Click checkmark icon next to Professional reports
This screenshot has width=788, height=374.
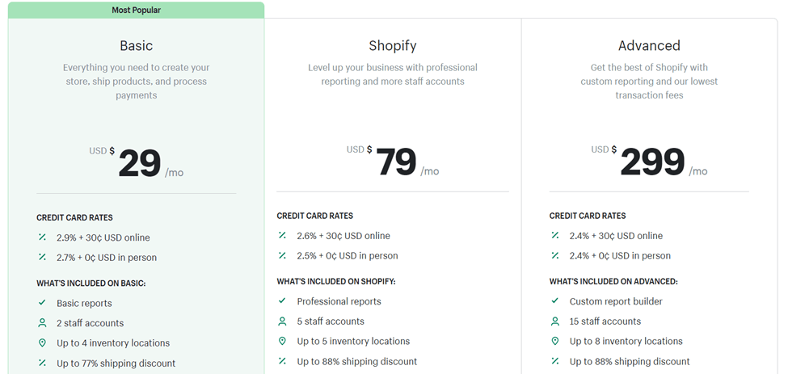(282, 300)
